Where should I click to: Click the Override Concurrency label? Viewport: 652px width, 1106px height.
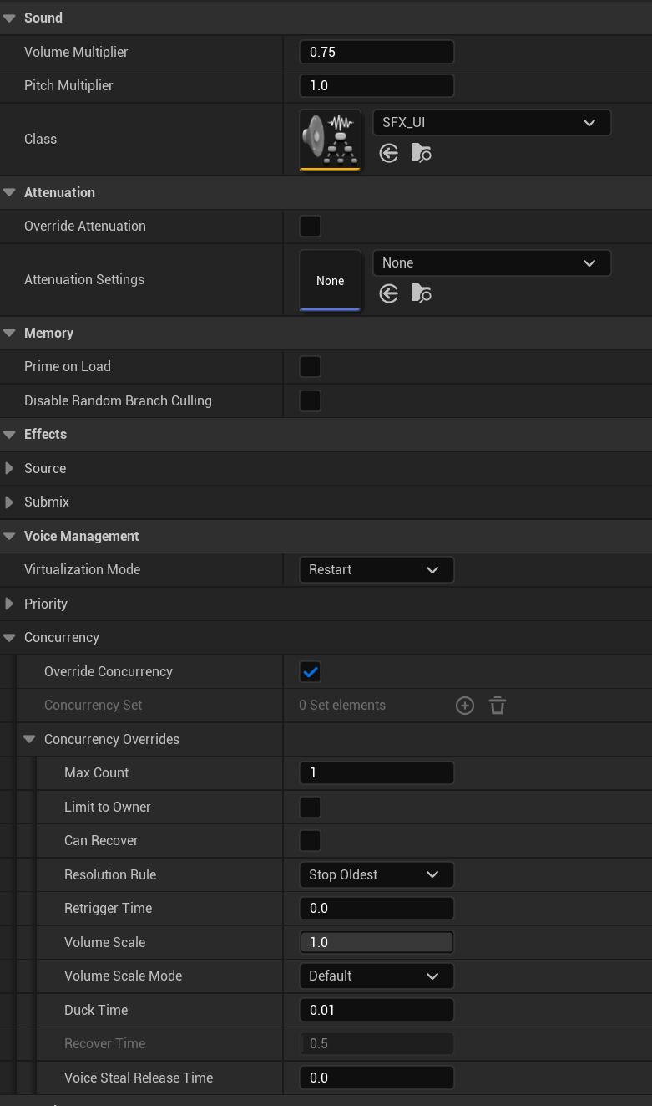coord(109,671)
